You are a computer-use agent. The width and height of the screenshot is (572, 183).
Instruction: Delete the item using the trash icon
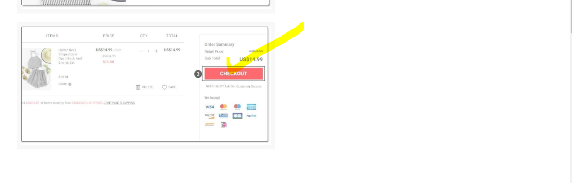tap(144, 87)
